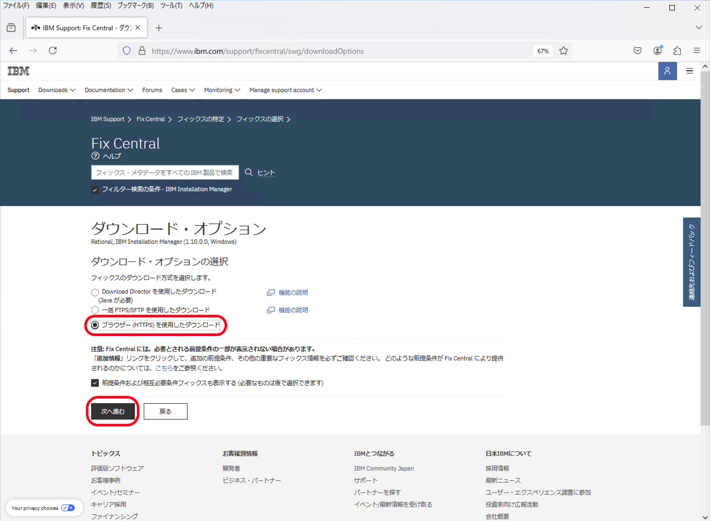The image size is (710, 521).
Task: Open 採用情報 footer link
Action: [497, 468]
